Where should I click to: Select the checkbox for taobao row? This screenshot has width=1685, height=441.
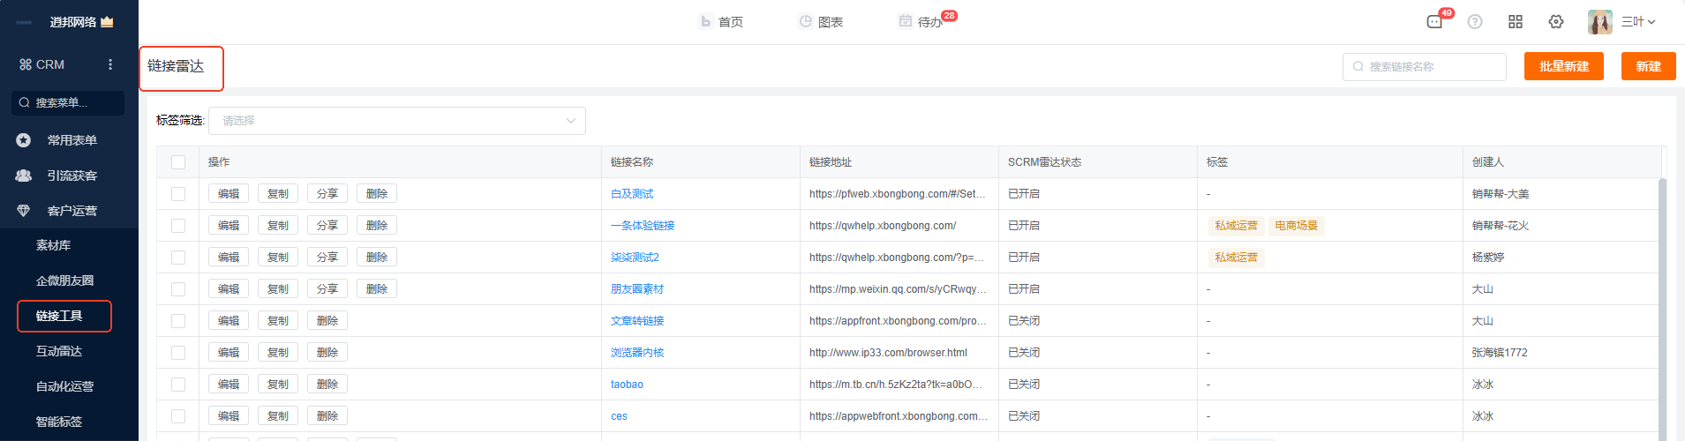178,385
